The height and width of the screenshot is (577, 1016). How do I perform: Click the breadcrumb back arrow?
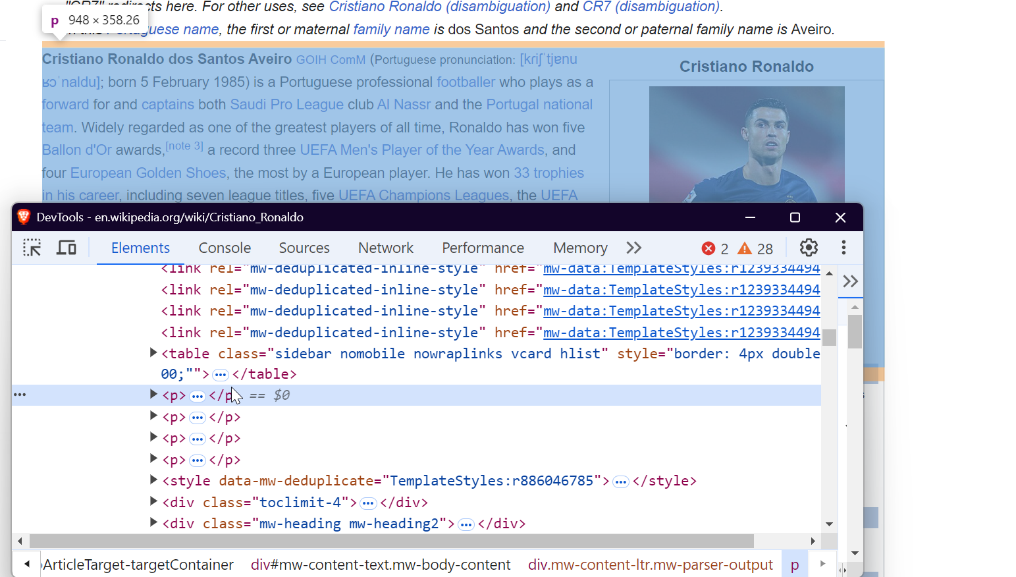[26, 564]
